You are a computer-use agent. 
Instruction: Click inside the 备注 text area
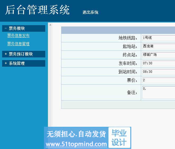point(159,92)
